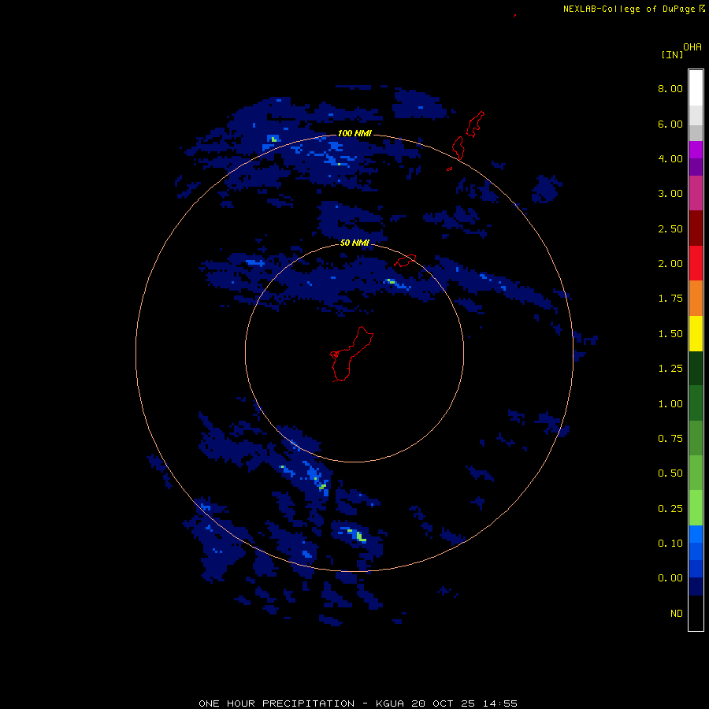
Task: Select the white swatch beside 8.00
Action: pos(696,88)
